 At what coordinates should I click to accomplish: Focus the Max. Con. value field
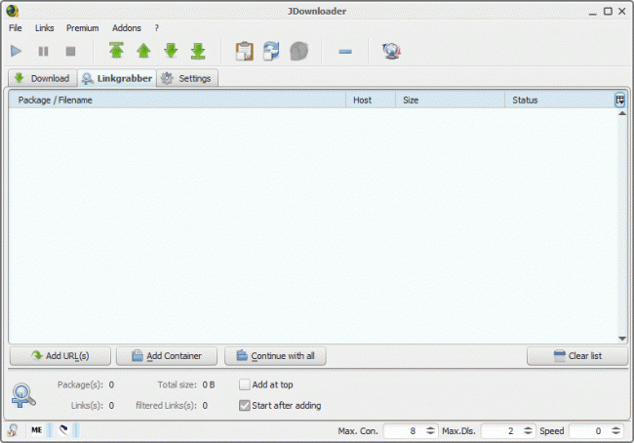(404, 431)
